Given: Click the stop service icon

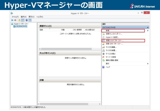Looking at the screenshot, I should tap(104, 54).
